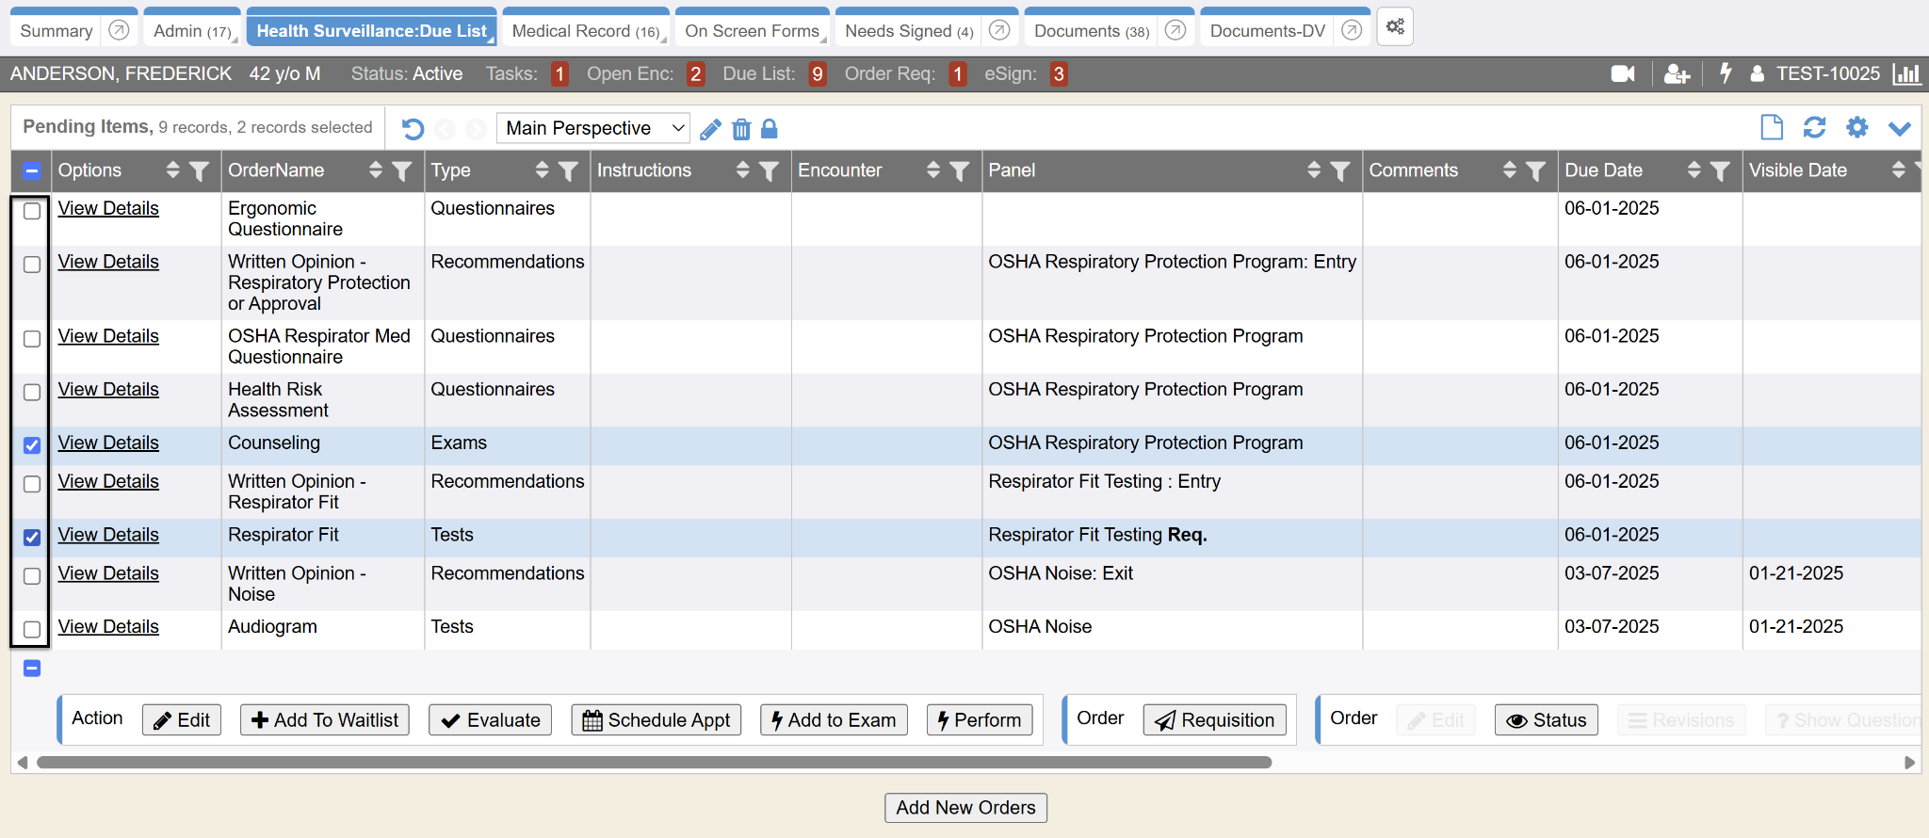Viewport: 1929px width, 838px height.
Task: Click the pencil edit perspective icon
Action: pos(711,129)
